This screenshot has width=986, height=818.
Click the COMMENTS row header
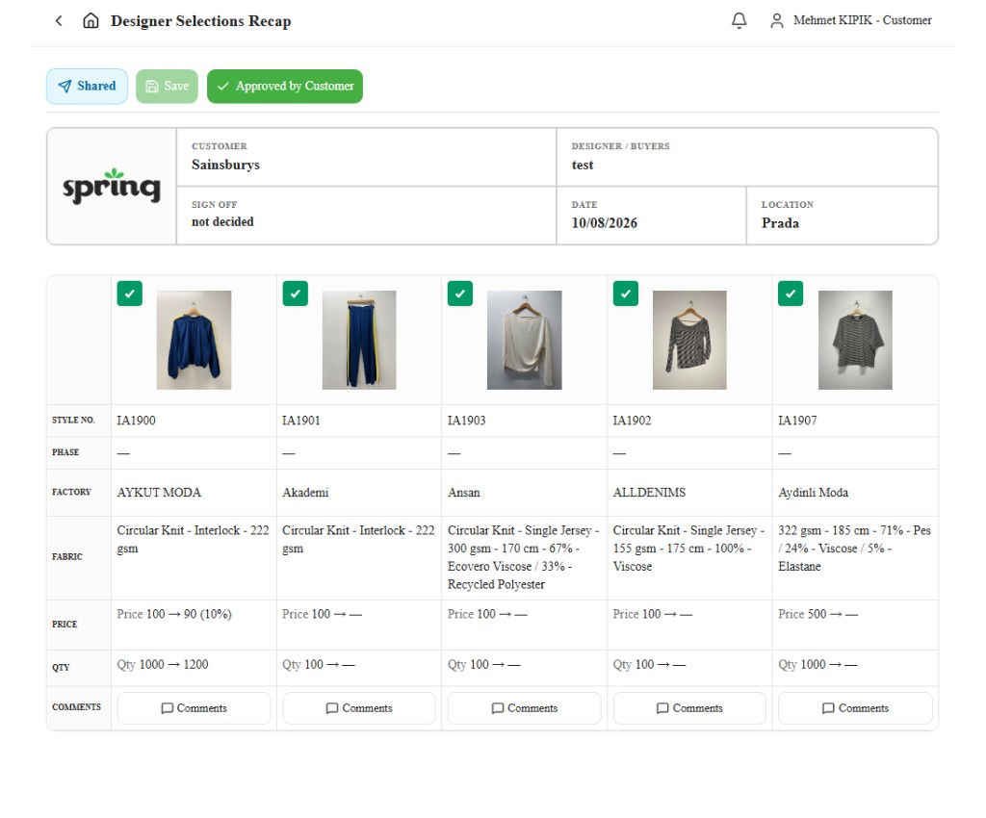click(x=77, y=706)
